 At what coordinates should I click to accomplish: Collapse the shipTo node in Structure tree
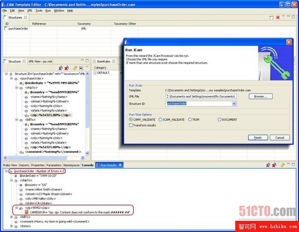(x=16, y=88)
